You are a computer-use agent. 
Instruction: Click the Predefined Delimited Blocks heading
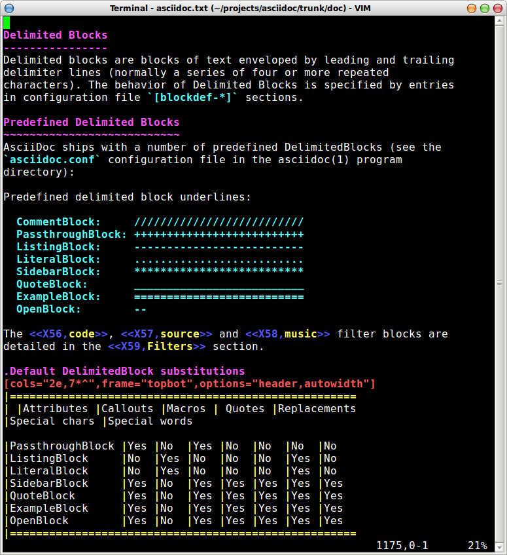point(92,123)
